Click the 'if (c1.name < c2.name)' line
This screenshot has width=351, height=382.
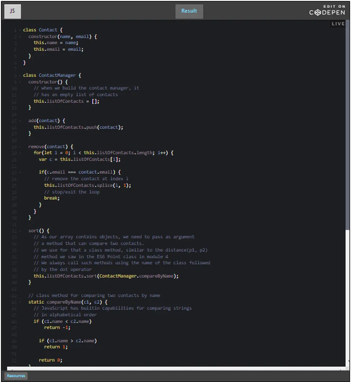62,321
